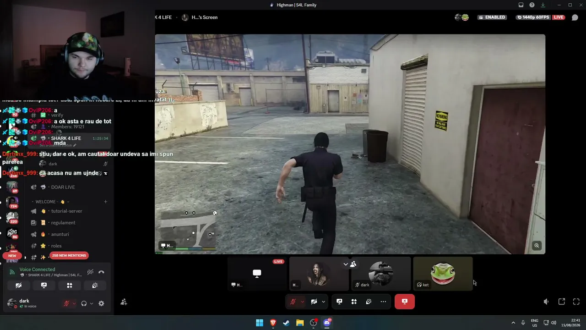Add a channel to WELCOME category
Screen dimensions: 586x330
click(105, 202)
